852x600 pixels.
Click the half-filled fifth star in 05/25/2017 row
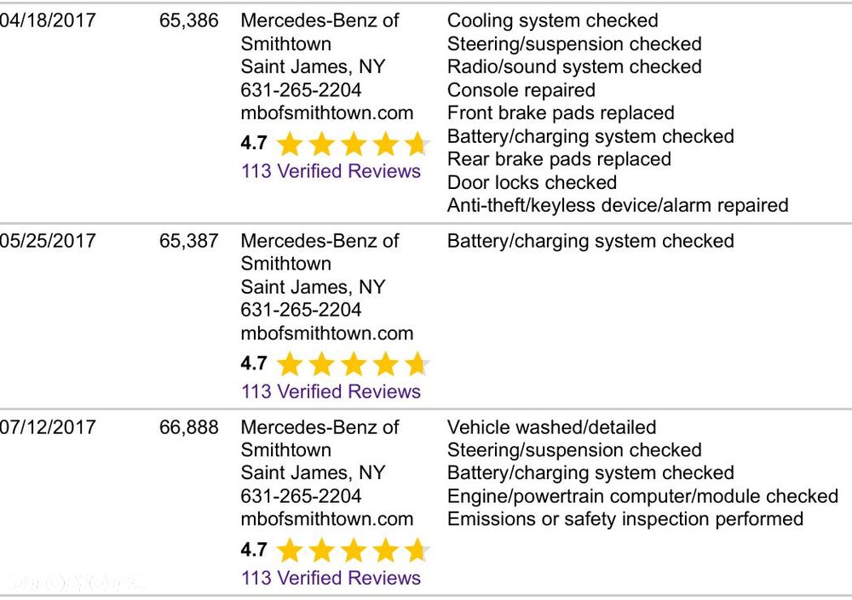pos(417,363)
